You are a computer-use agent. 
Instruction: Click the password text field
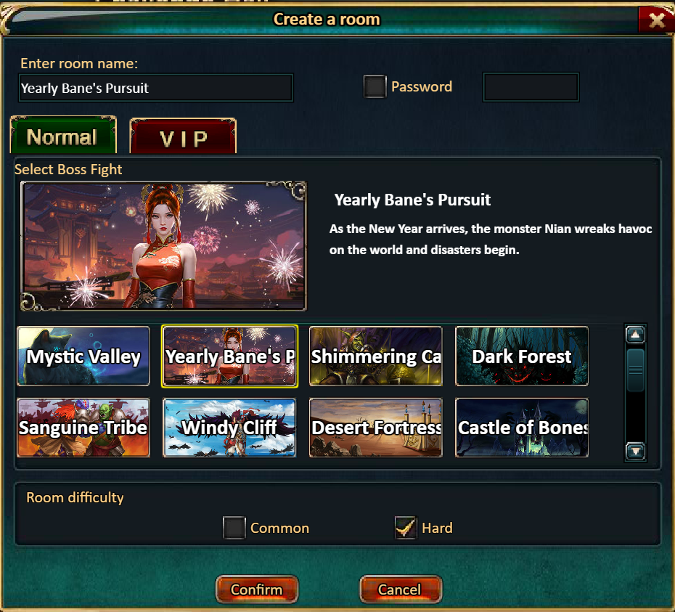[531, 87]
